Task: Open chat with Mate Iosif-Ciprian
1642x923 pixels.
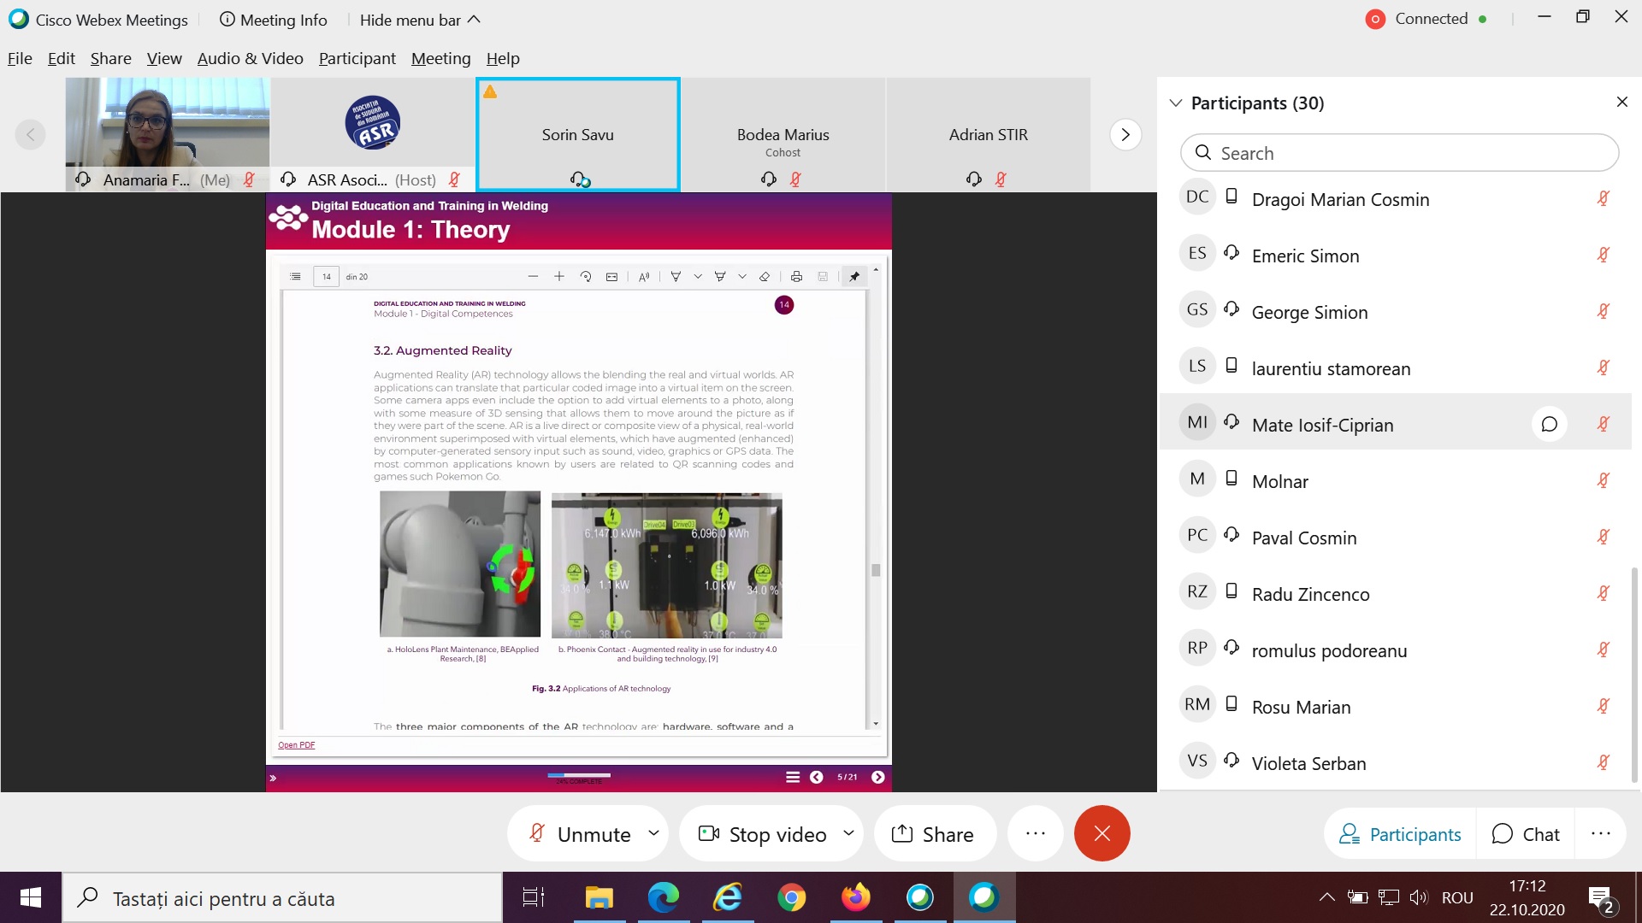Action: tap(1549, 425)
